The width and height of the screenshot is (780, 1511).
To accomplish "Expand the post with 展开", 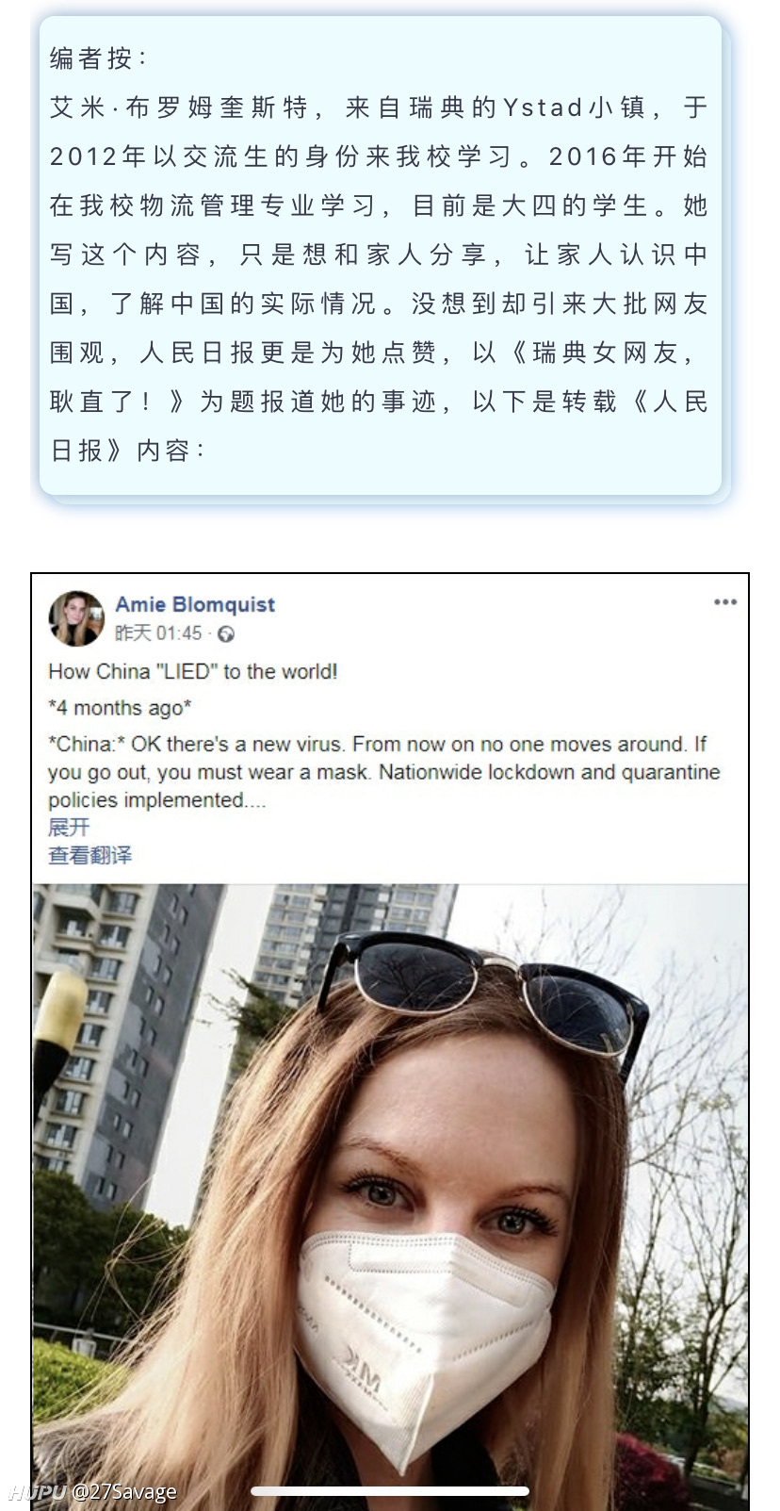I will [69, 827].
